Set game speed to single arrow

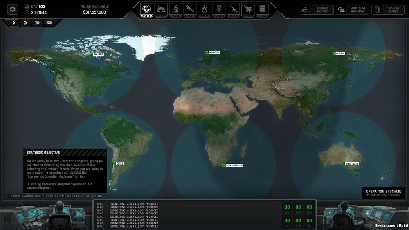pos(14,23)
